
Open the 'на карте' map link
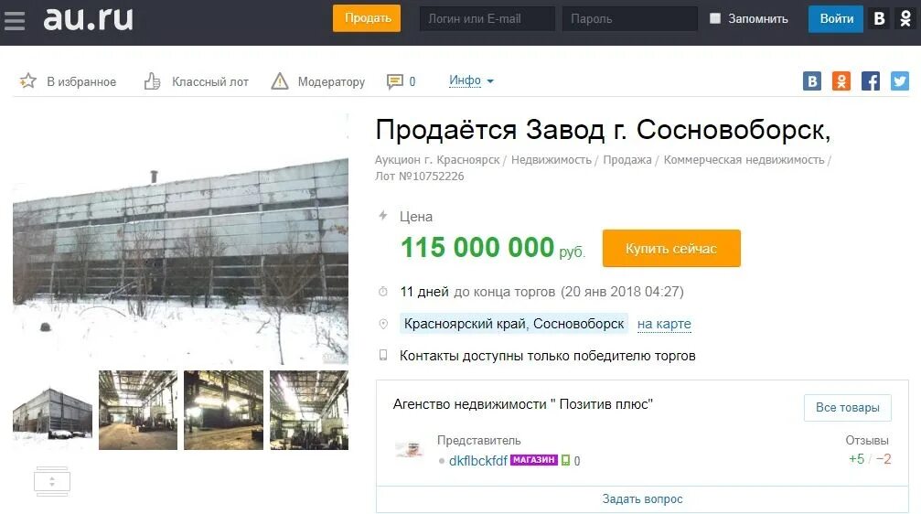pos(664,324)
